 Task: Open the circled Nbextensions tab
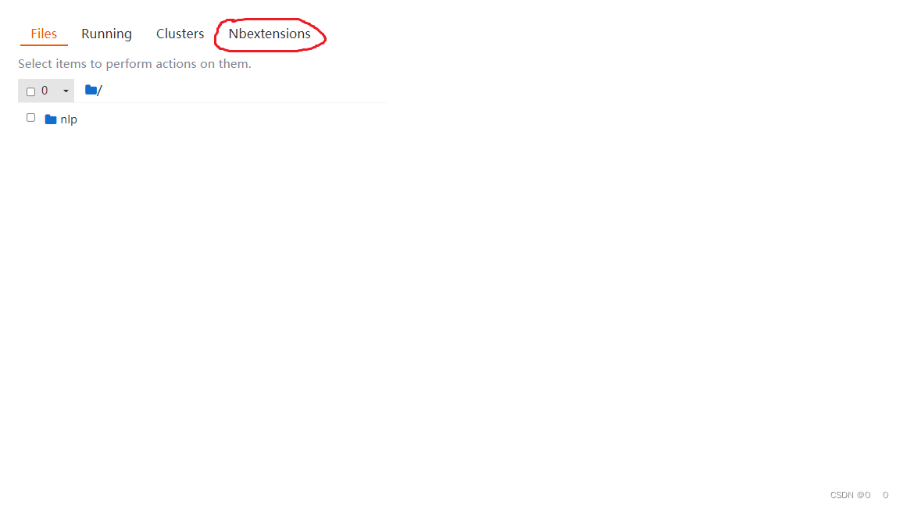point(270,34)
